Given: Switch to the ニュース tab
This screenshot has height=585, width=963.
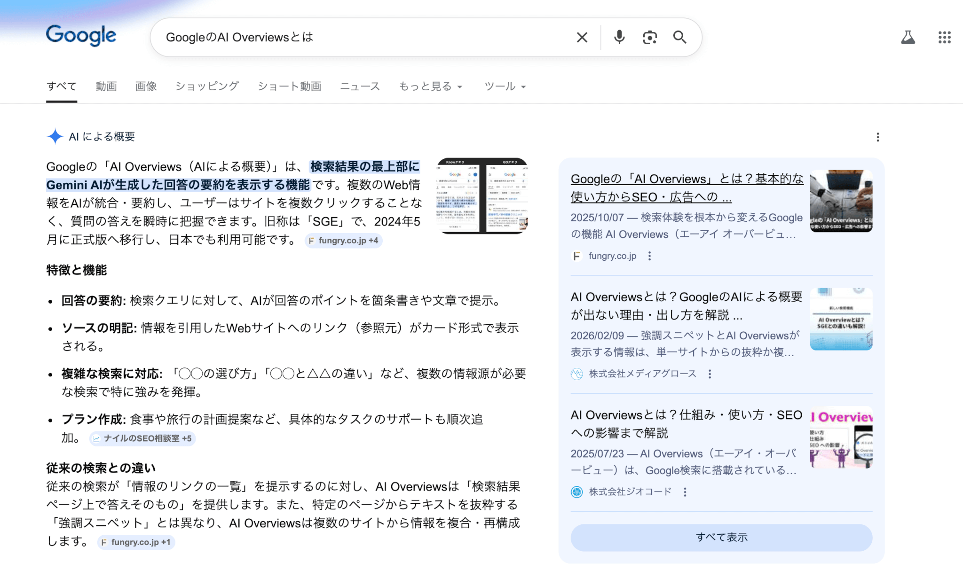Looking at the screenshot, I should (x=360, y=86).
